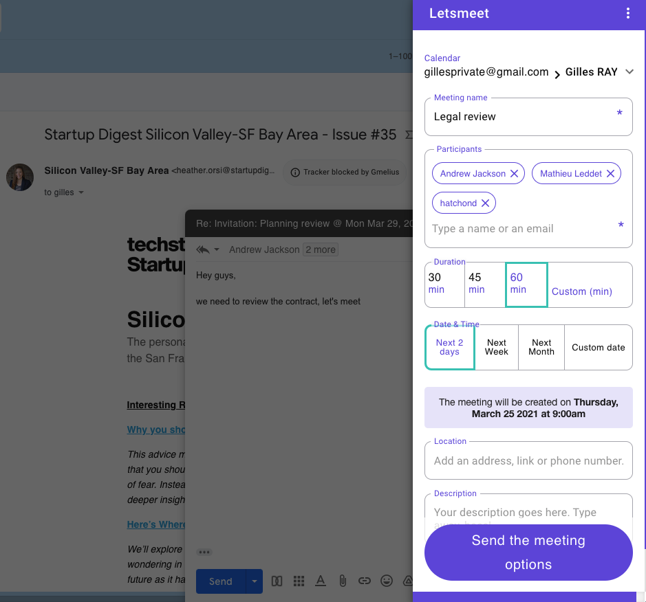Open the Send options dropdown arrow
The height and width of the screenshot is (602, 646).
[x=255, y=581]
